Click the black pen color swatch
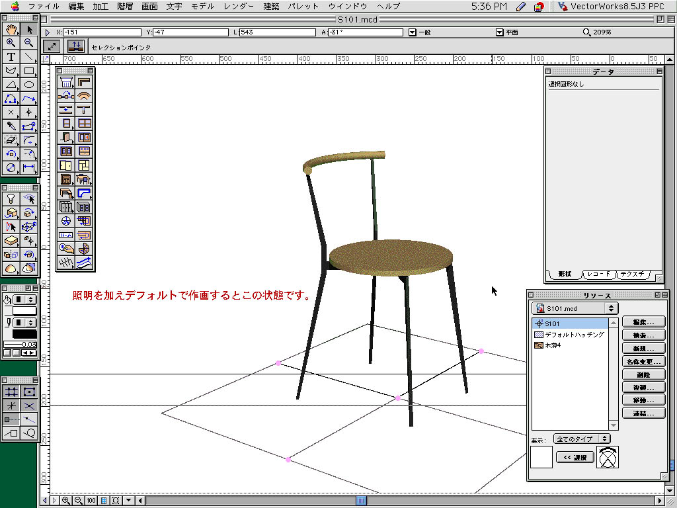The width and height of the screenshot is (677, 508). tap(24, 334)
